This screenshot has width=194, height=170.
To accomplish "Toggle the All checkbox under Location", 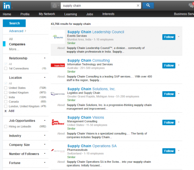I will [6, 84].
